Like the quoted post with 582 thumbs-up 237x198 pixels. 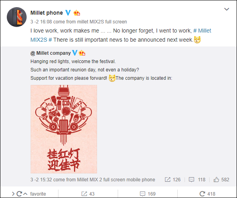[x=221, y=180]
